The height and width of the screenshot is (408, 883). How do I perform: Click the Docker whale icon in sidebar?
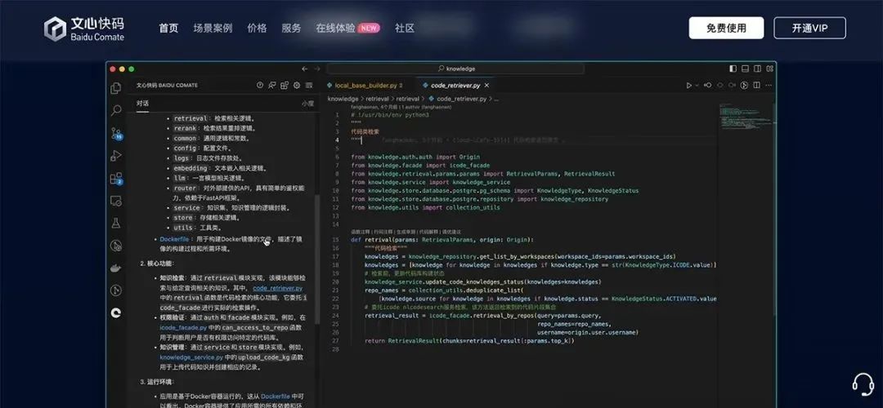click(x=116, y=268)
